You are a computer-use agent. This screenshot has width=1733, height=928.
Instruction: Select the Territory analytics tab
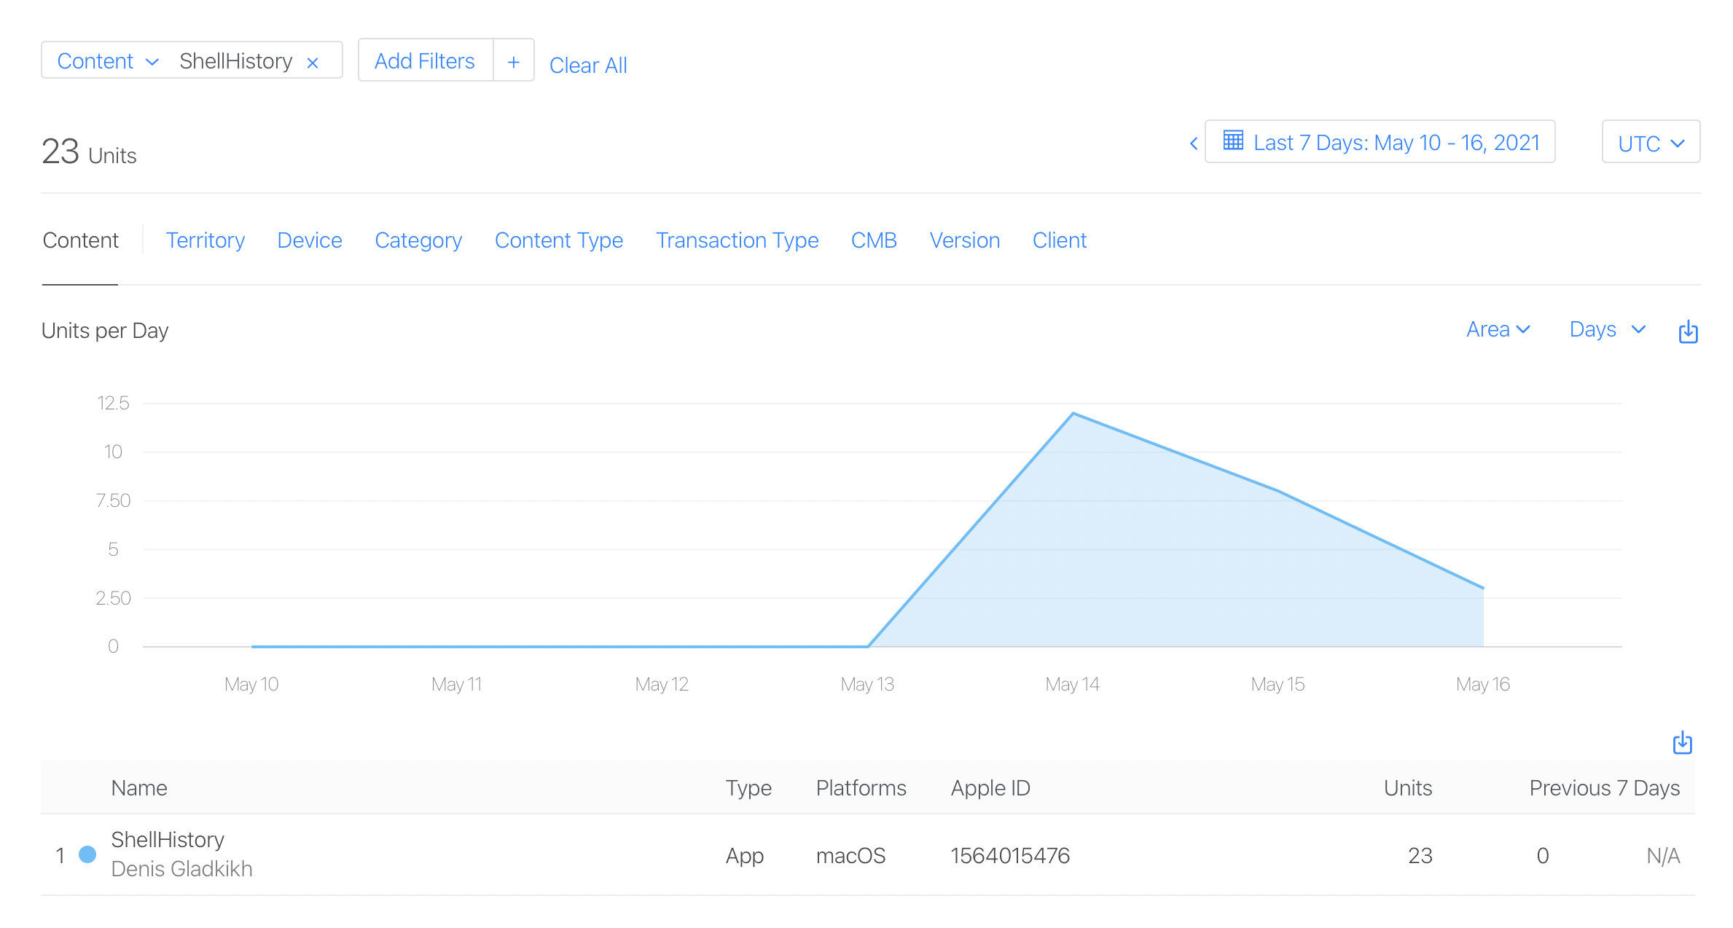[204, 240]
